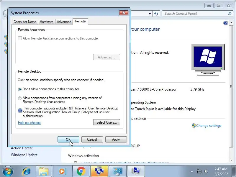Click the taskbar clock showing 2:47 AM
Viewport: 236px width, 177px height.
[221, 171]
